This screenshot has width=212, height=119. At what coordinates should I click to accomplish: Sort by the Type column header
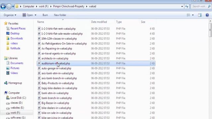(127, 22)
